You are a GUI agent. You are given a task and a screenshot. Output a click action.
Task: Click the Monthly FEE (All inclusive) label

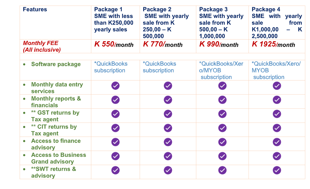(x=42, y=46)
